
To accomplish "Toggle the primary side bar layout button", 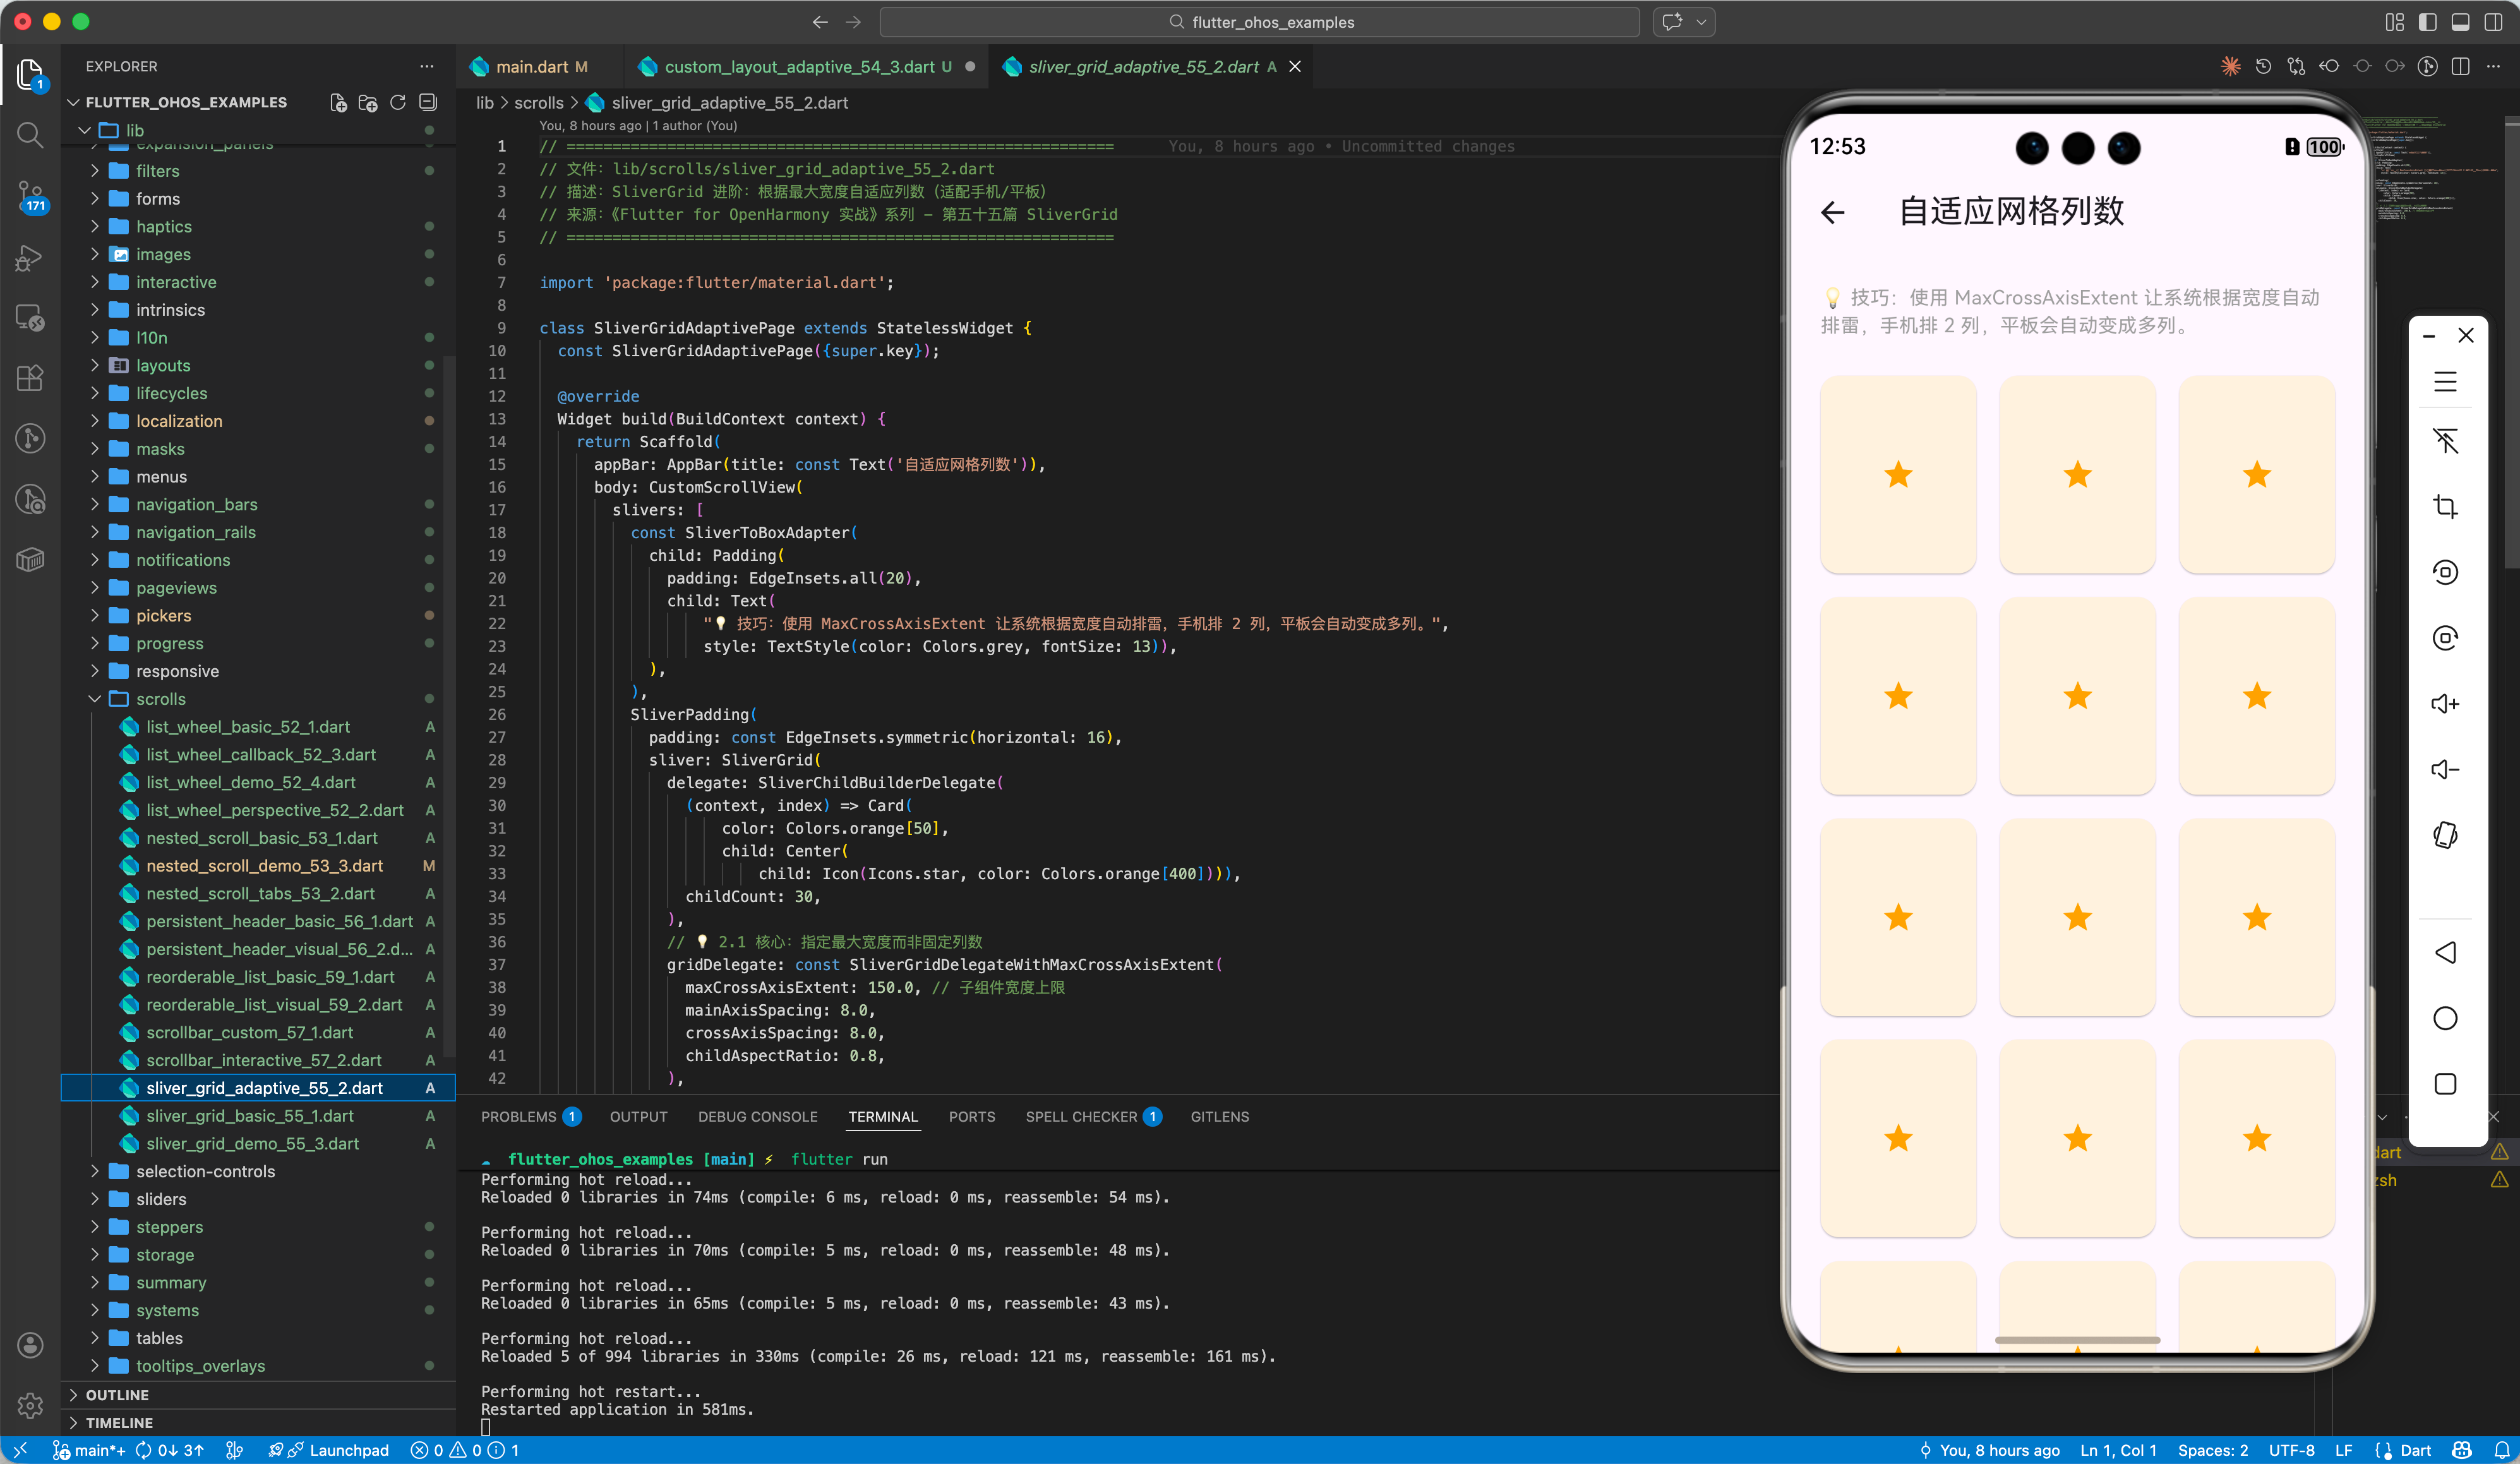I will 2427,22.
